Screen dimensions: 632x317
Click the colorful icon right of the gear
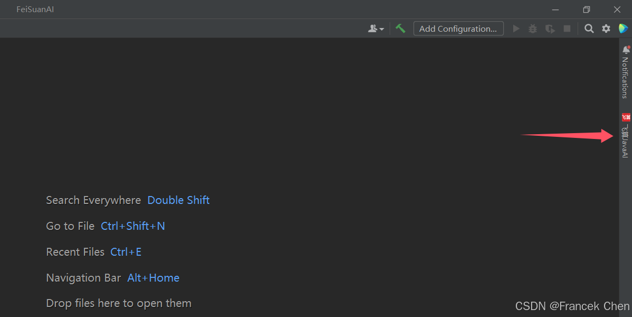tap(623, 29)
